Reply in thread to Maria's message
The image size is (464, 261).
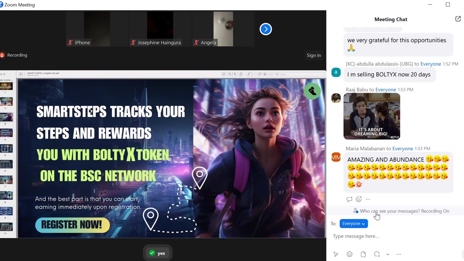pos(349,199)
